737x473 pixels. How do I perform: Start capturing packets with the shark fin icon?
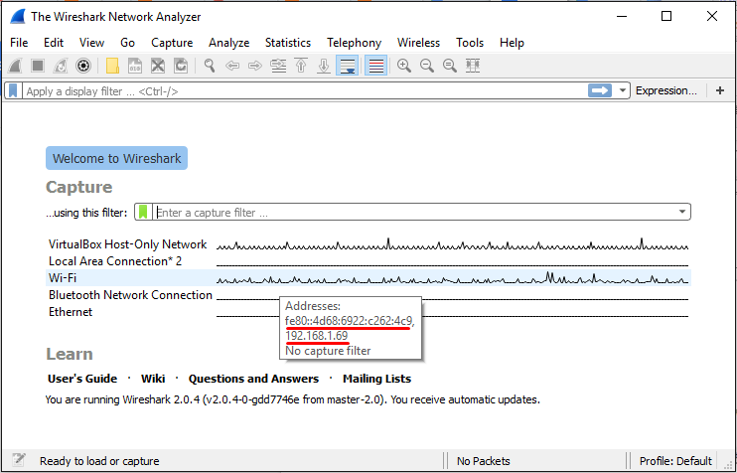click(15, 66)
